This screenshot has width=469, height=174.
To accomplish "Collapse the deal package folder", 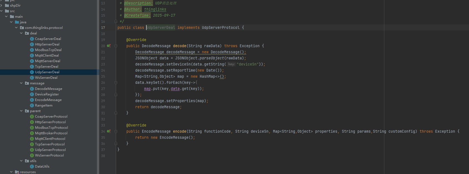I will click(21, 33).
